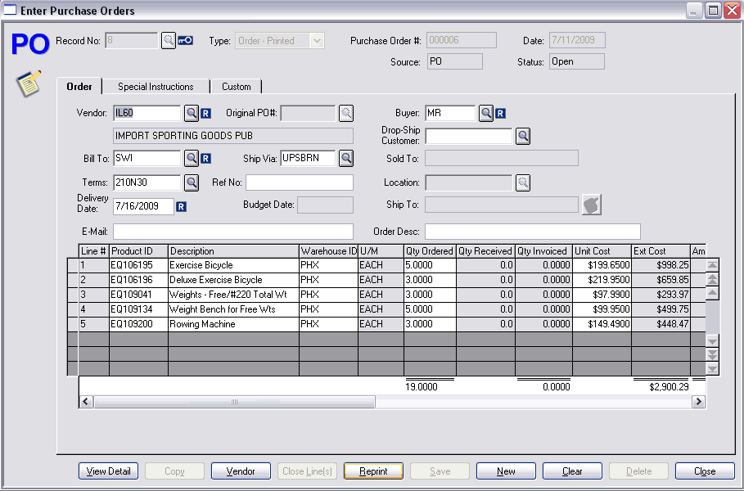Click the New button
Screen dimensions: 744x491
point(506,471)
